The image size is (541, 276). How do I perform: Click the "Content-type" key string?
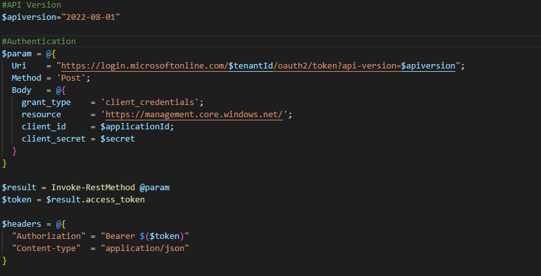(46, 248)
